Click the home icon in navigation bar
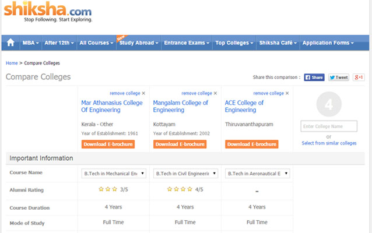Screen dimensions: 372x233 click(10, 43)
